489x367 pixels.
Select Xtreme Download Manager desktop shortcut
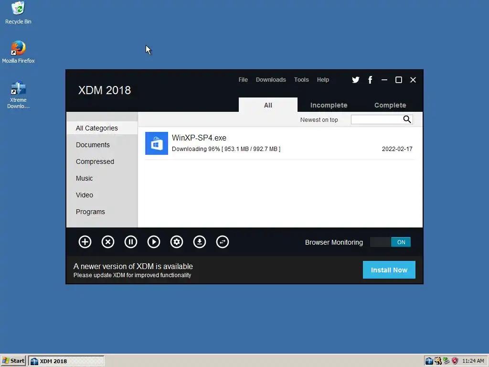click(18, 95)
